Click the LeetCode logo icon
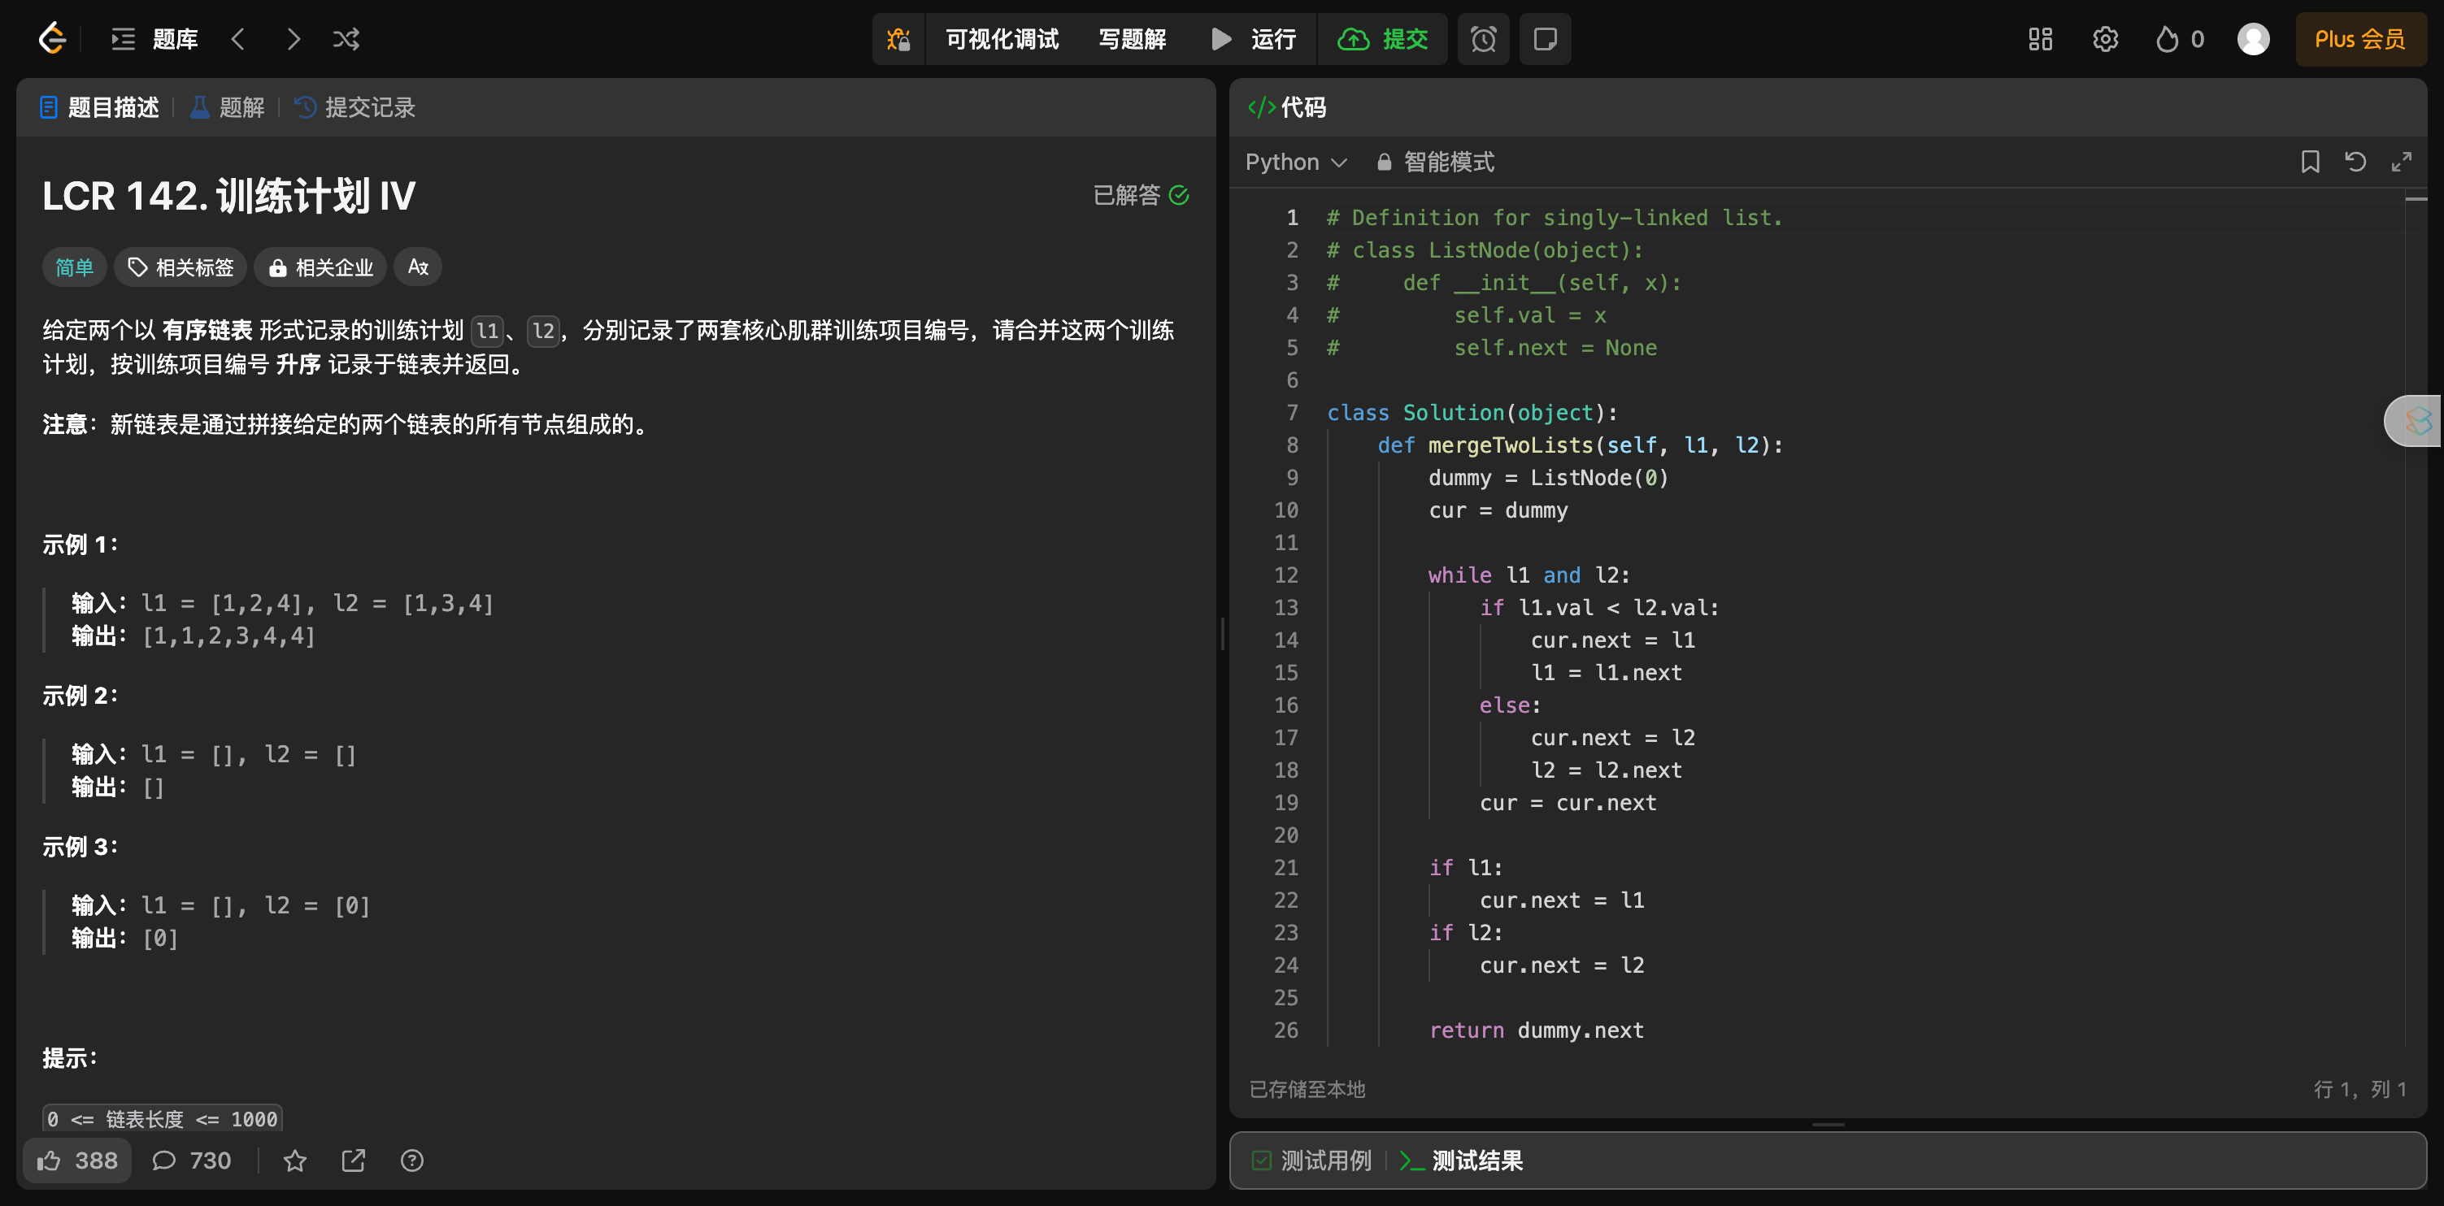This screenshot has height=1206, width=2444. 52,39
